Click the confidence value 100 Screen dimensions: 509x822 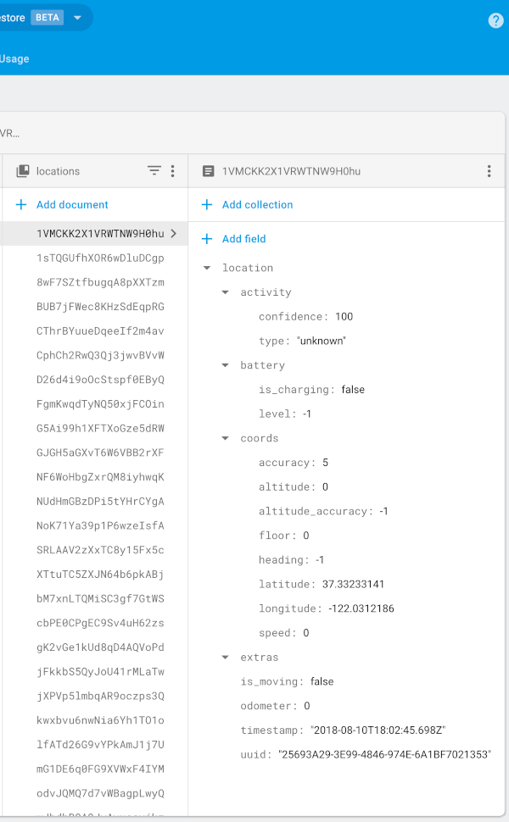[x=344, y=317]
